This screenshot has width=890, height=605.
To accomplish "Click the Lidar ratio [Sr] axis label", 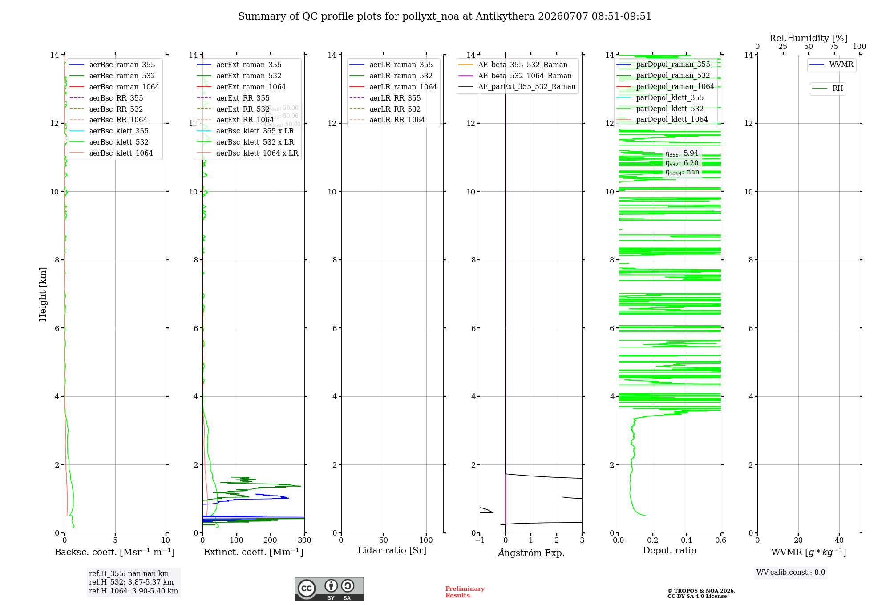I will pyautogui.click(x=392, y=550).
